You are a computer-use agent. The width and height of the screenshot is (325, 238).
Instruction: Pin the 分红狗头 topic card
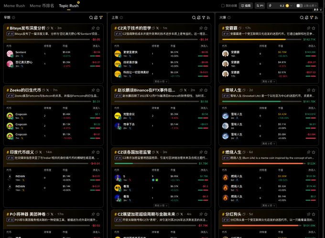pos(309,214)
